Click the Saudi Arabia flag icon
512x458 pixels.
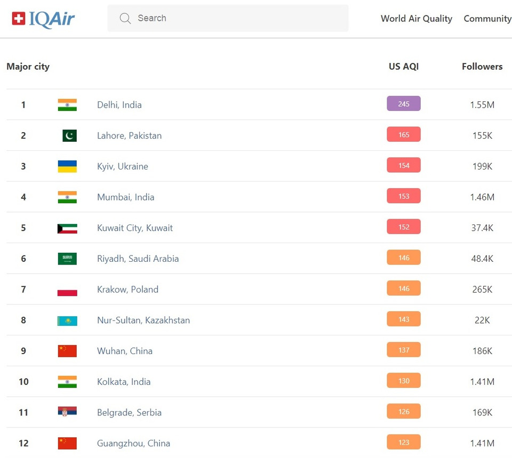click(x=67, y=259)
